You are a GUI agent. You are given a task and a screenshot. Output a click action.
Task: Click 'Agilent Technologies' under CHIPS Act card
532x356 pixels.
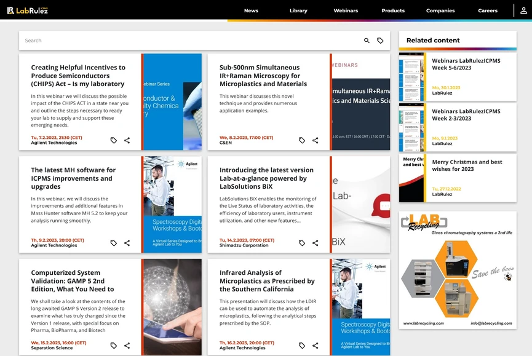(x=54, y=143)
